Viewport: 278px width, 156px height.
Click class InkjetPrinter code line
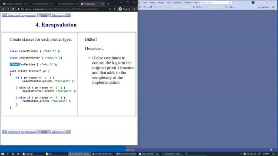click(36, 58)
